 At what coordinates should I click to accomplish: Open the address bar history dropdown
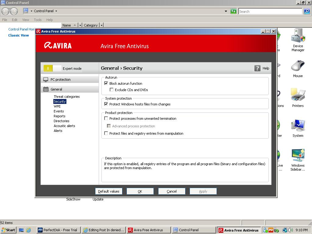[x=226, y=11]
